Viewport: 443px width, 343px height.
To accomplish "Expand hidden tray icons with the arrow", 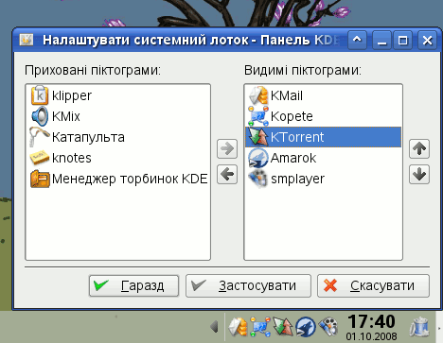I will click(215, 327).
